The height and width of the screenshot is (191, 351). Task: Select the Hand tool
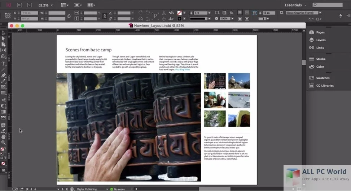(3, 137)
